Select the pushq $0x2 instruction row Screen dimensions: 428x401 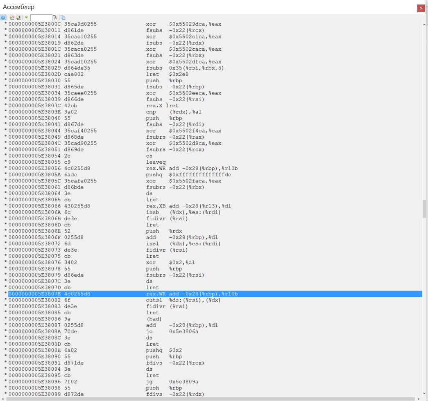point(164,350)
